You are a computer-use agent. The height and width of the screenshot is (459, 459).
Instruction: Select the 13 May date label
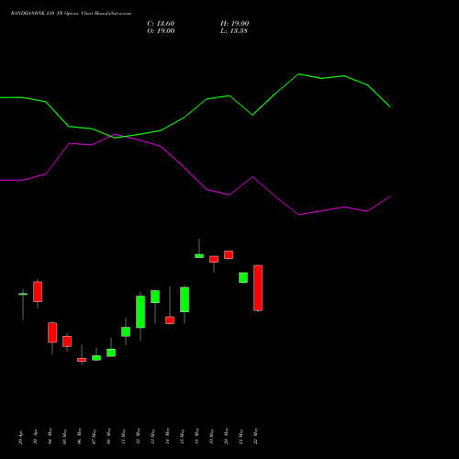pyautogui.click(x=152, y=436)
